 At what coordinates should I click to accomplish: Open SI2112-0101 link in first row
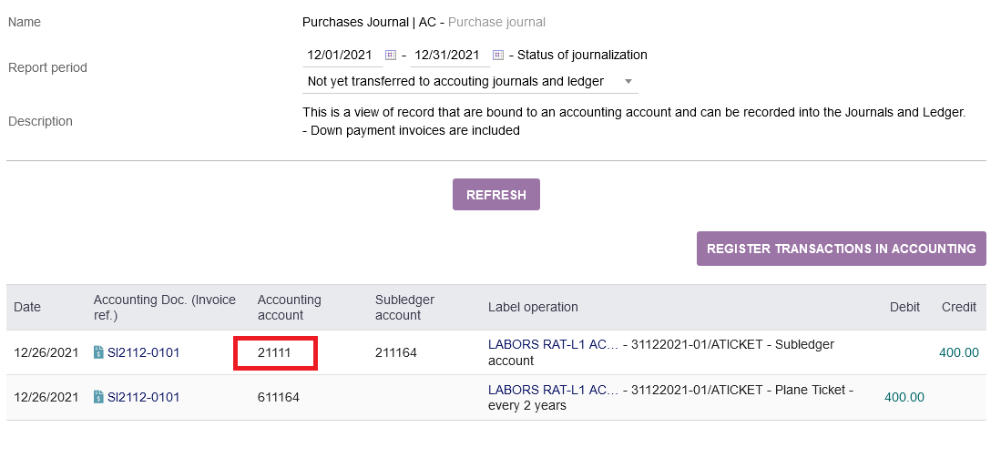point(143,352)
